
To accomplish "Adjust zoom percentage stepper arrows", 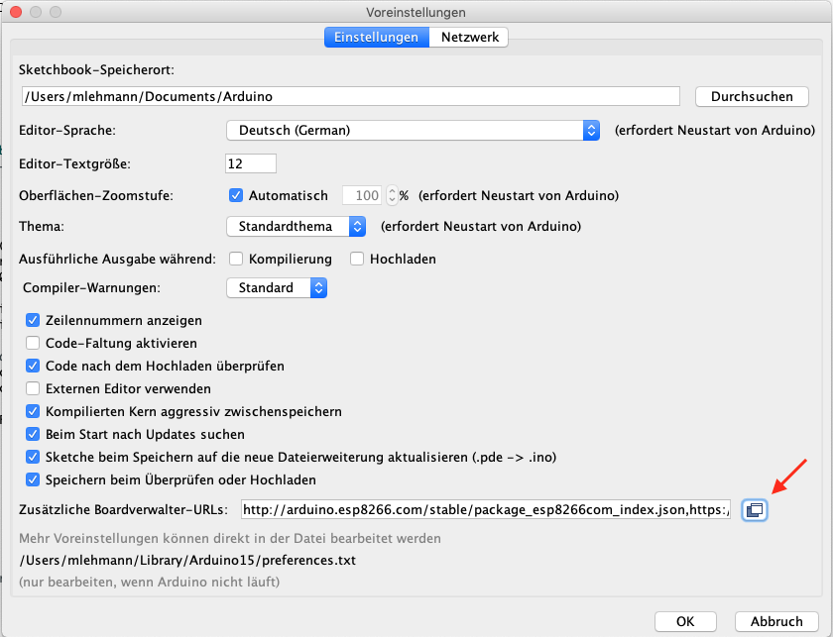I will [x=392, y=195].
